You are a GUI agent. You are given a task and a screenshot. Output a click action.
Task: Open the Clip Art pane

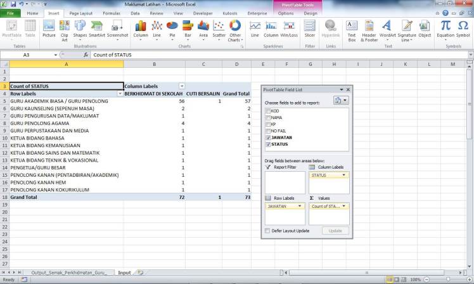(x=65, y=30)
